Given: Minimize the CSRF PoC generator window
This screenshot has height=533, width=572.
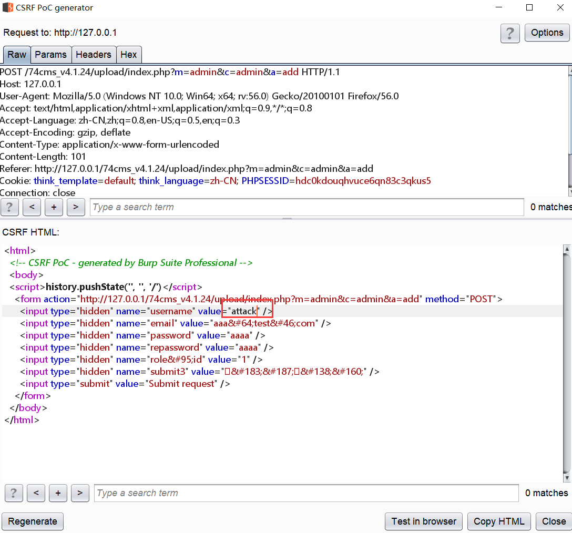Looking at the screenshot, I should click(x=499, y=8).
